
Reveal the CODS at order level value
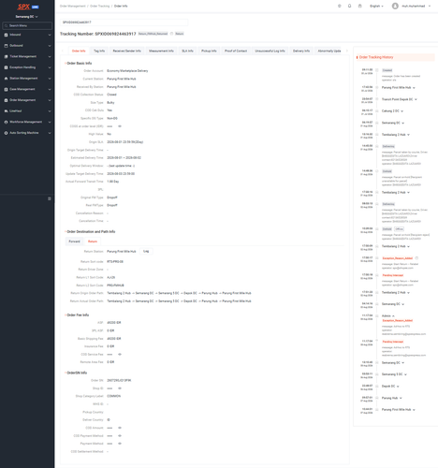point(120,126)
